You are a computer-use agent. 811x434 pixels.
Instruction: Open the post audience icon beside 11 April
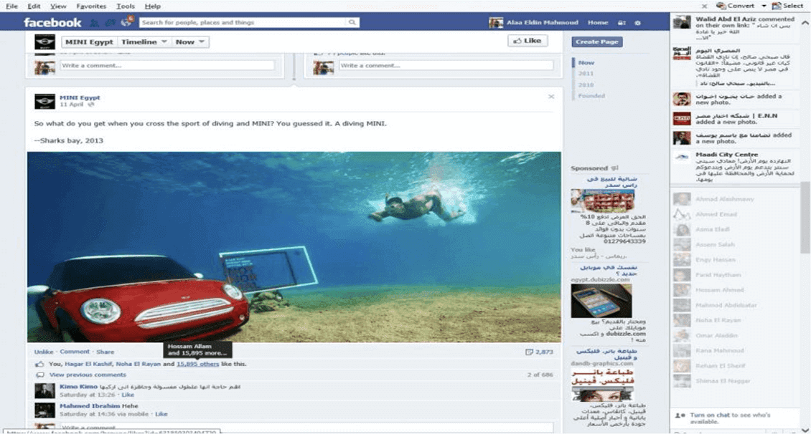tap(91, 105)
